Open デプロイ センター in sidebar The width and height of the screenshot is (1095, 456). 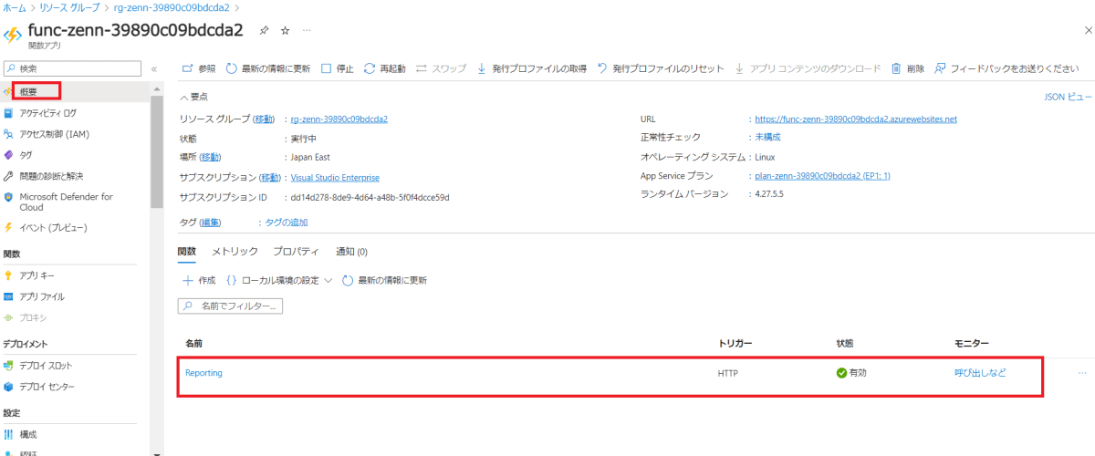click(x=47, y=387)
